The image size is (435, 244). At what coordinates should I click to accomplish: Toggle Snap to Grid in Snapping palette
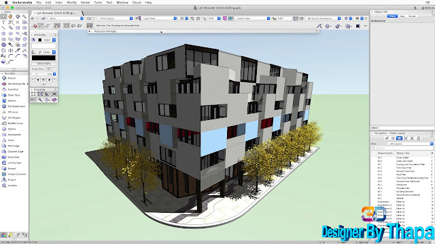point(33,94)
